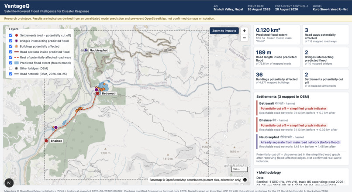Viewport: 352px width, 192px height.
Task: Click the purple bridge marker near Betrawati
Action: point(97,89)
